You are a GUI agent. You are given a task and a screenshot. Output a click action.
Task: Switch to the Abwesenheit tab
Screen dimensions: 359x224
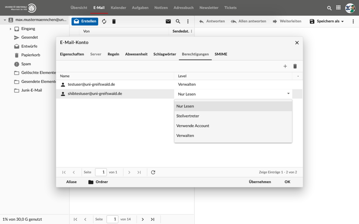[136, 54]
